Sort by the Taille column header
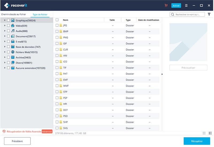The width and height of the screenshot is (214, 147). click(x=112, y=20)
